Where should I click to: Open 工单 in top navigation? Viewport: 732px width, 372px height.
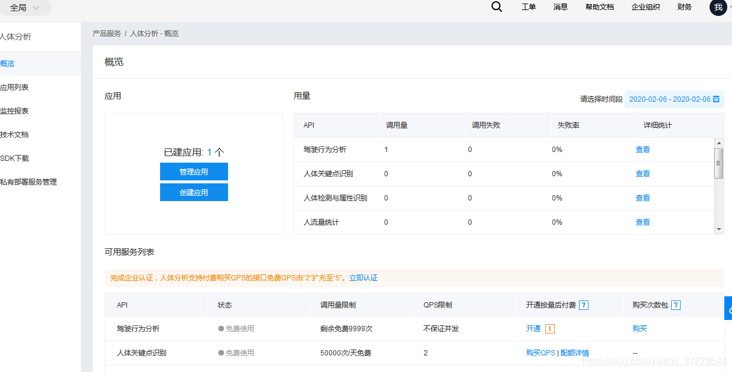529,7
